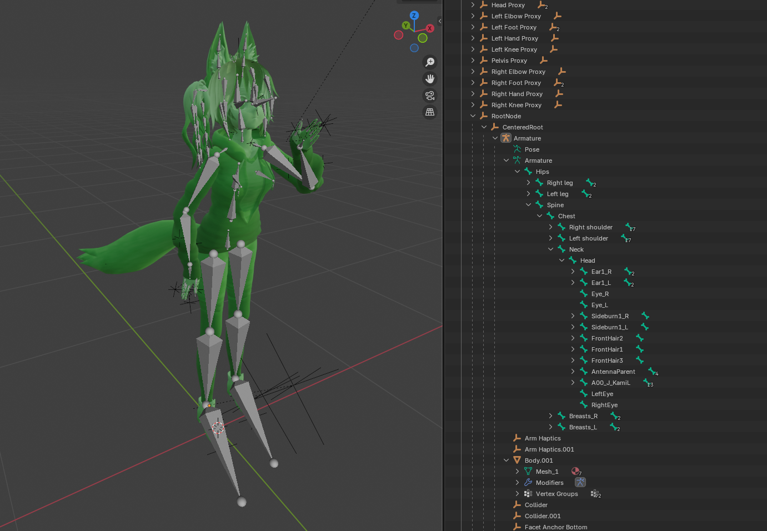
Task: Click the red X axis on gizmo
Action: 429,28
